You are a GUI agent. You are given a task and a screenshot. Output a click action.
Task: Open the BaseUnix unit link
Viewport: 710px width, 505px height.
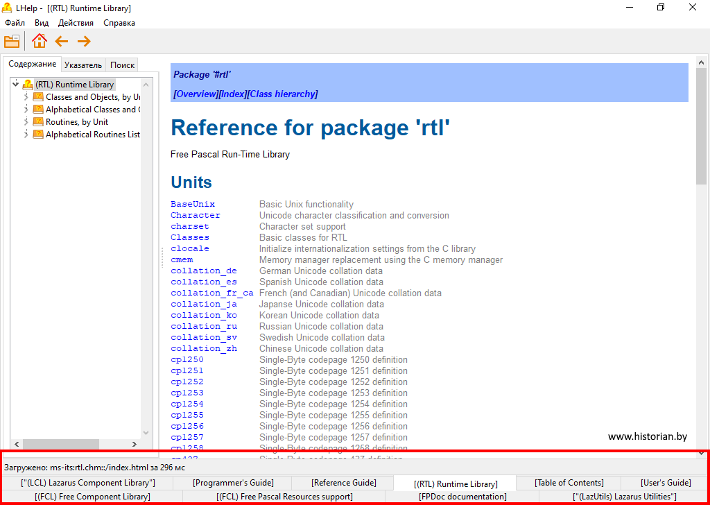[193, 205]
